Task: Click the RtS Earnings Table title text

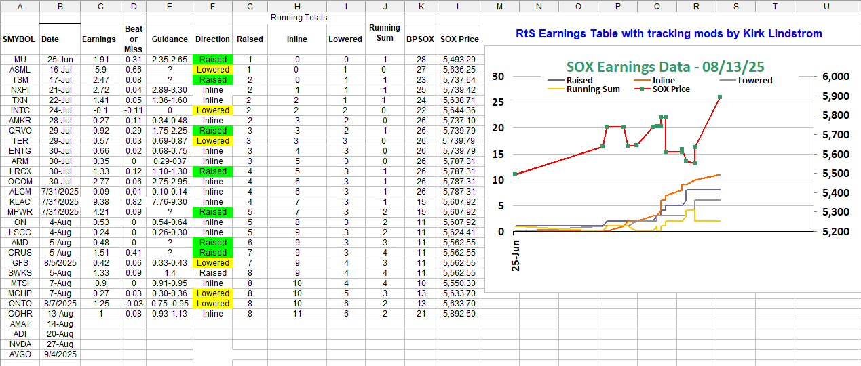Action: (668, 33)
